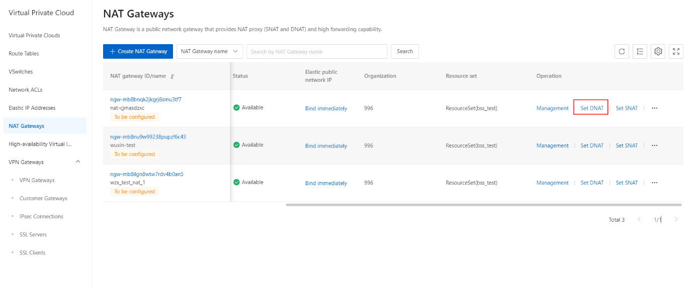694x289 pixels.
Task: Click Bind immediately for wuxin-test
Action: tap(326, 146)
